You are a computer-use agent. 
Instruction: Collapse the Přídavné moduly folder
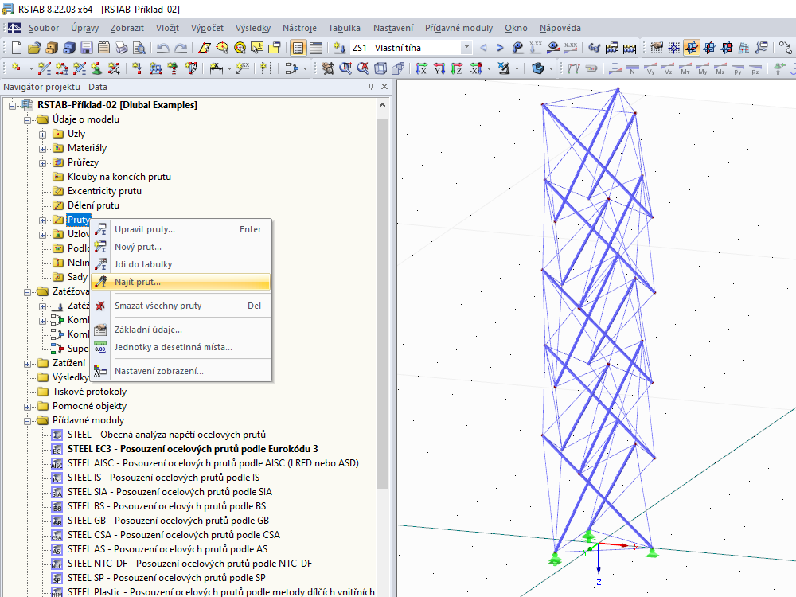click(27, 421)
